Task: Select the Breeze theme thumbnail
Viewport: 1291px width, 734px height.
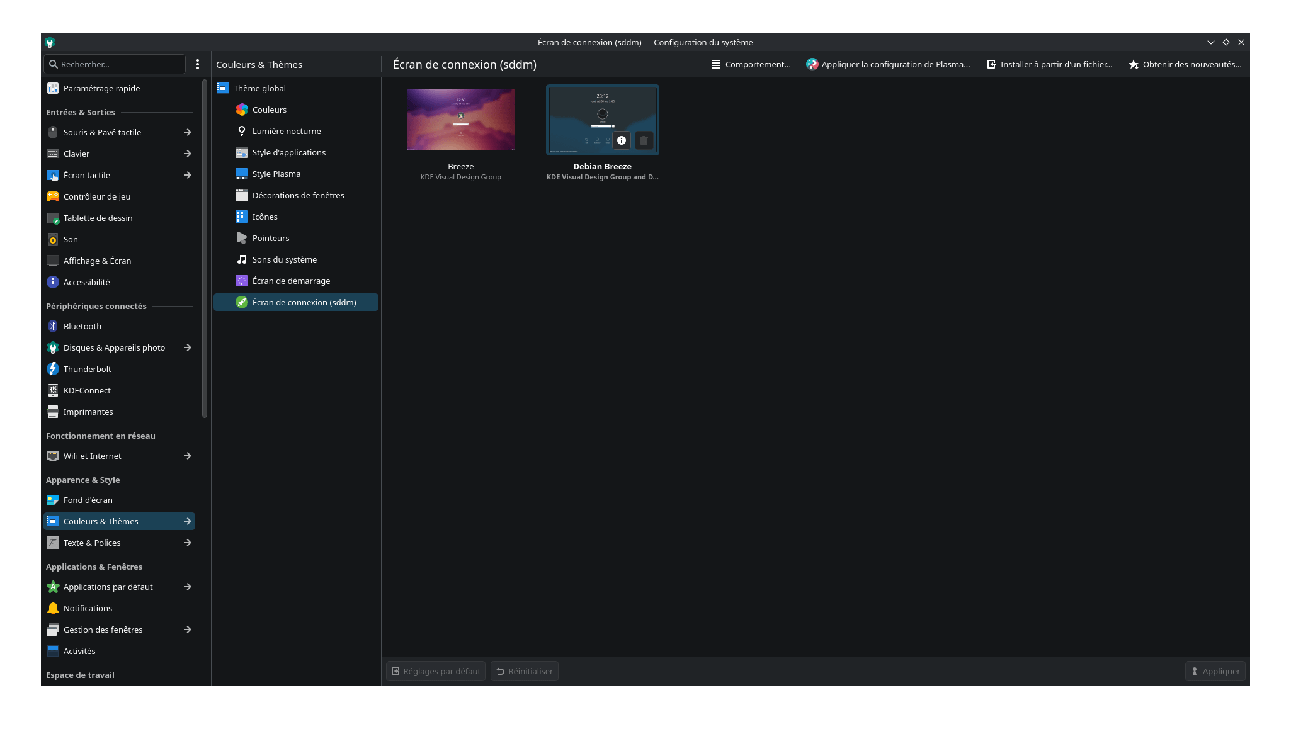Action: point(461,120)
